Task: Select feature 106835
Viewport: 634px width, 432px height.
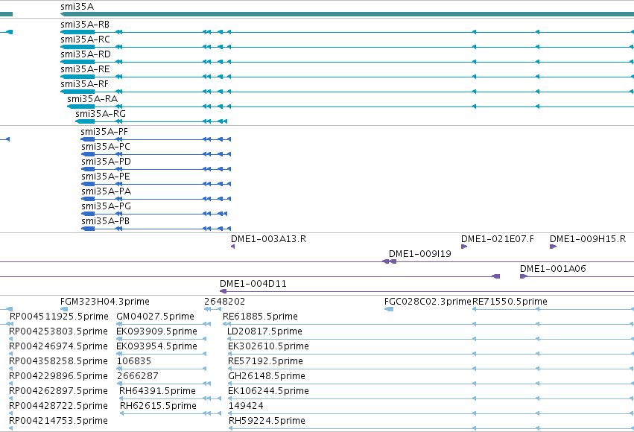Action: [134, 361]
